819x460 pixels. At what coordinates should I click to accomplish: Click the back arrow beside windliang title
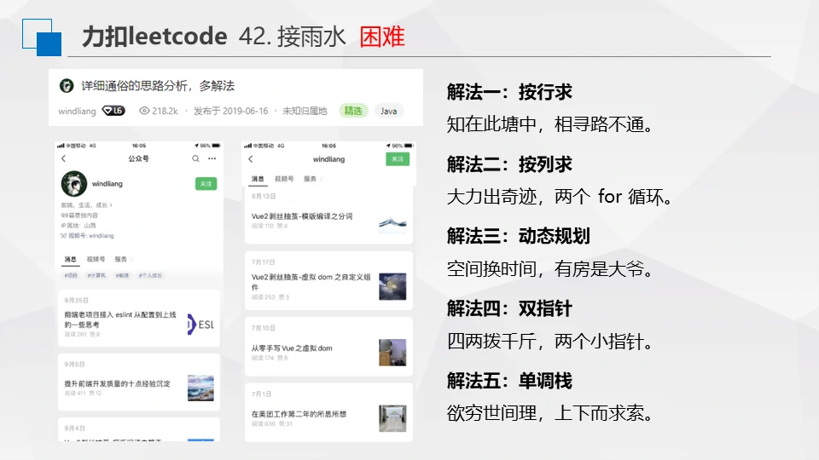point(250,159)
